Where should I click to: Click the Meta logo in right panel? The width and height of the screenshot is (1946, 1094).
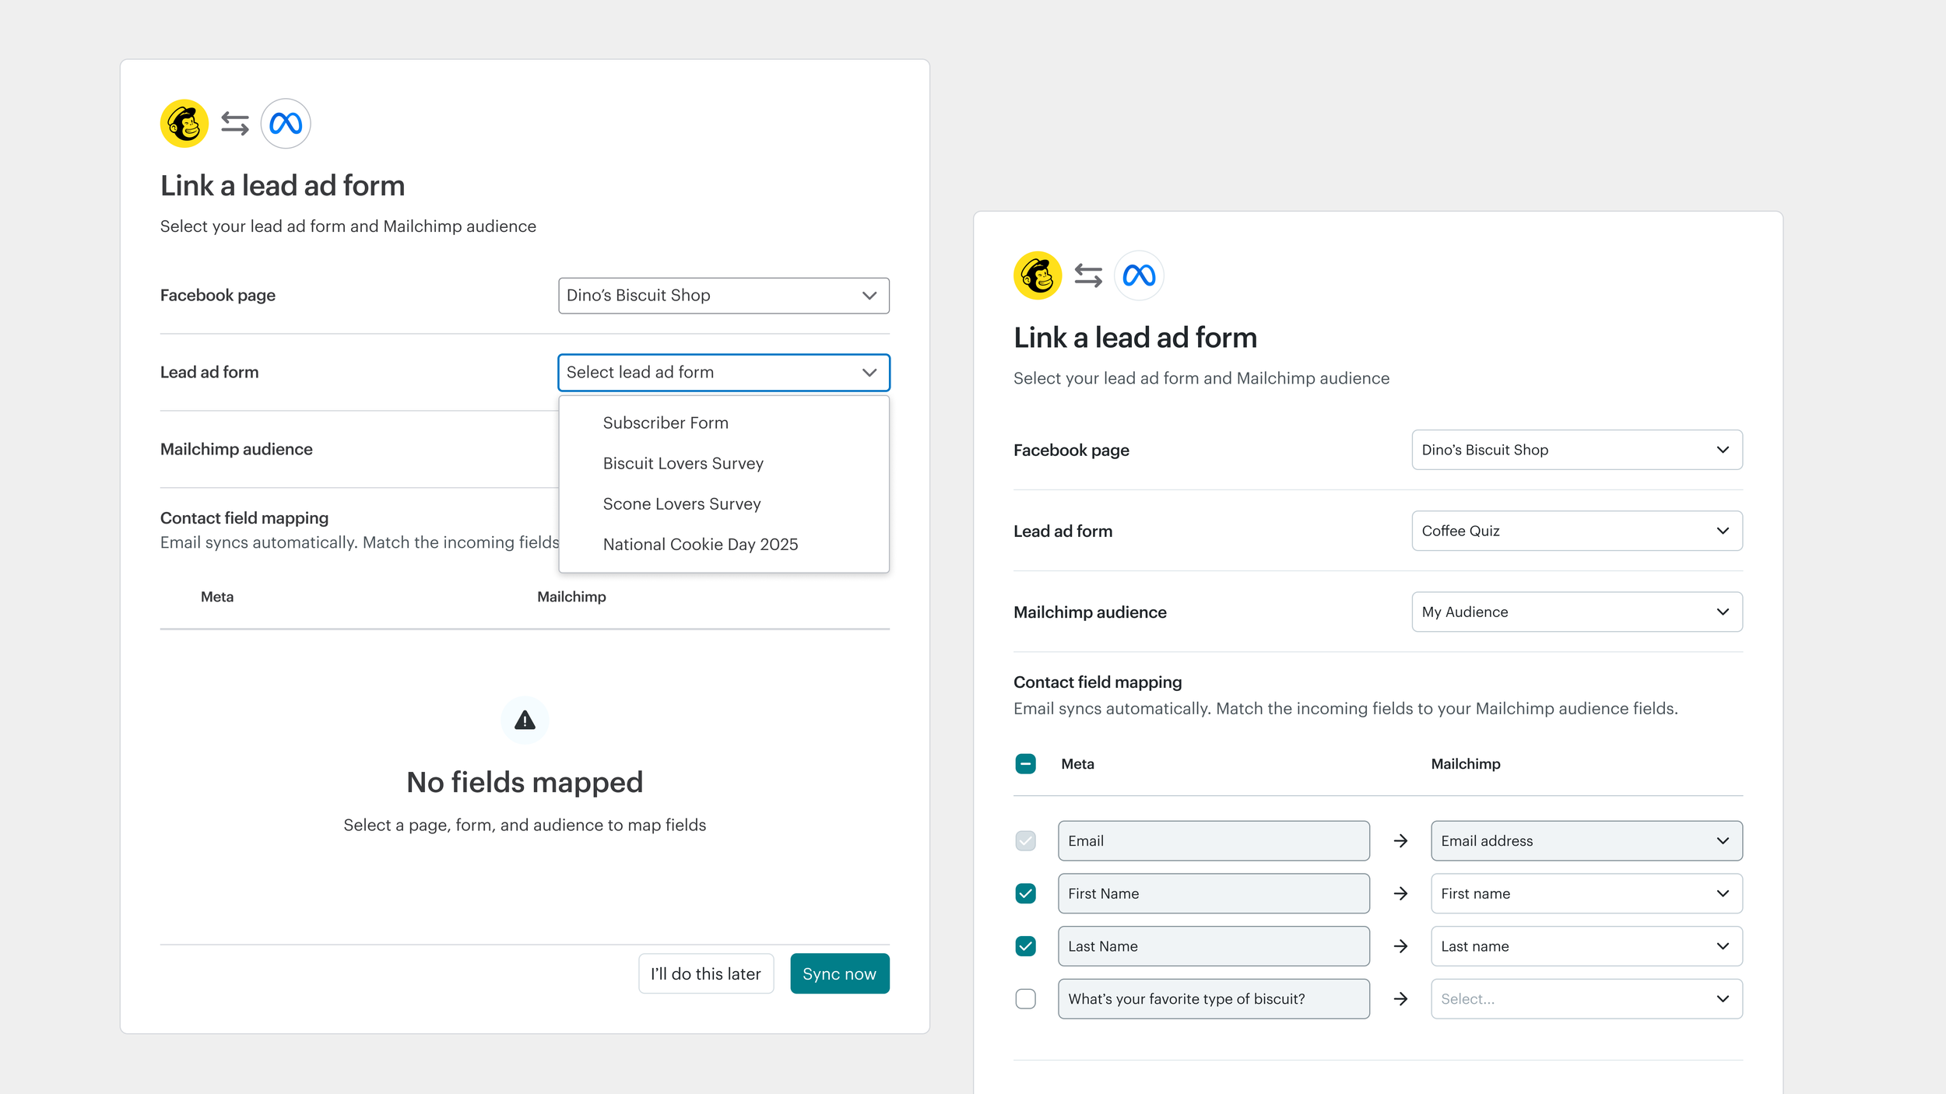(x=1139, y=275)
